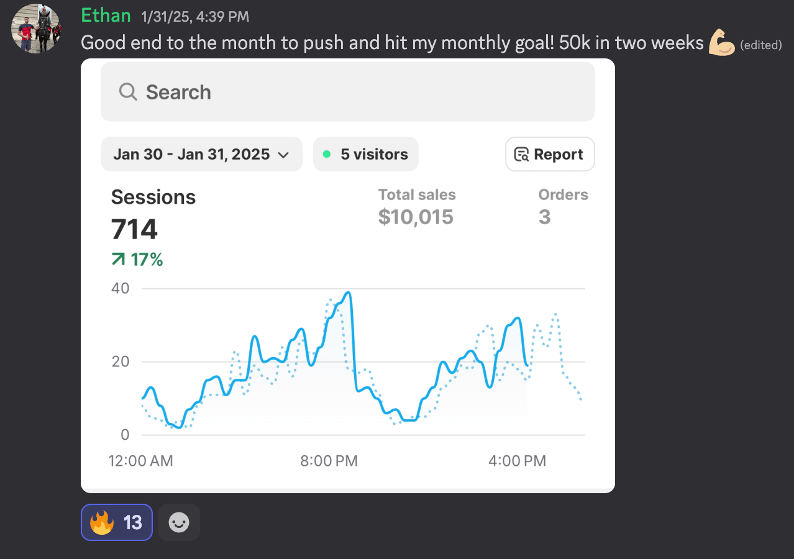Select the Sessions metric heading
This screenshot has height=559, width=794.
[153, 197]
